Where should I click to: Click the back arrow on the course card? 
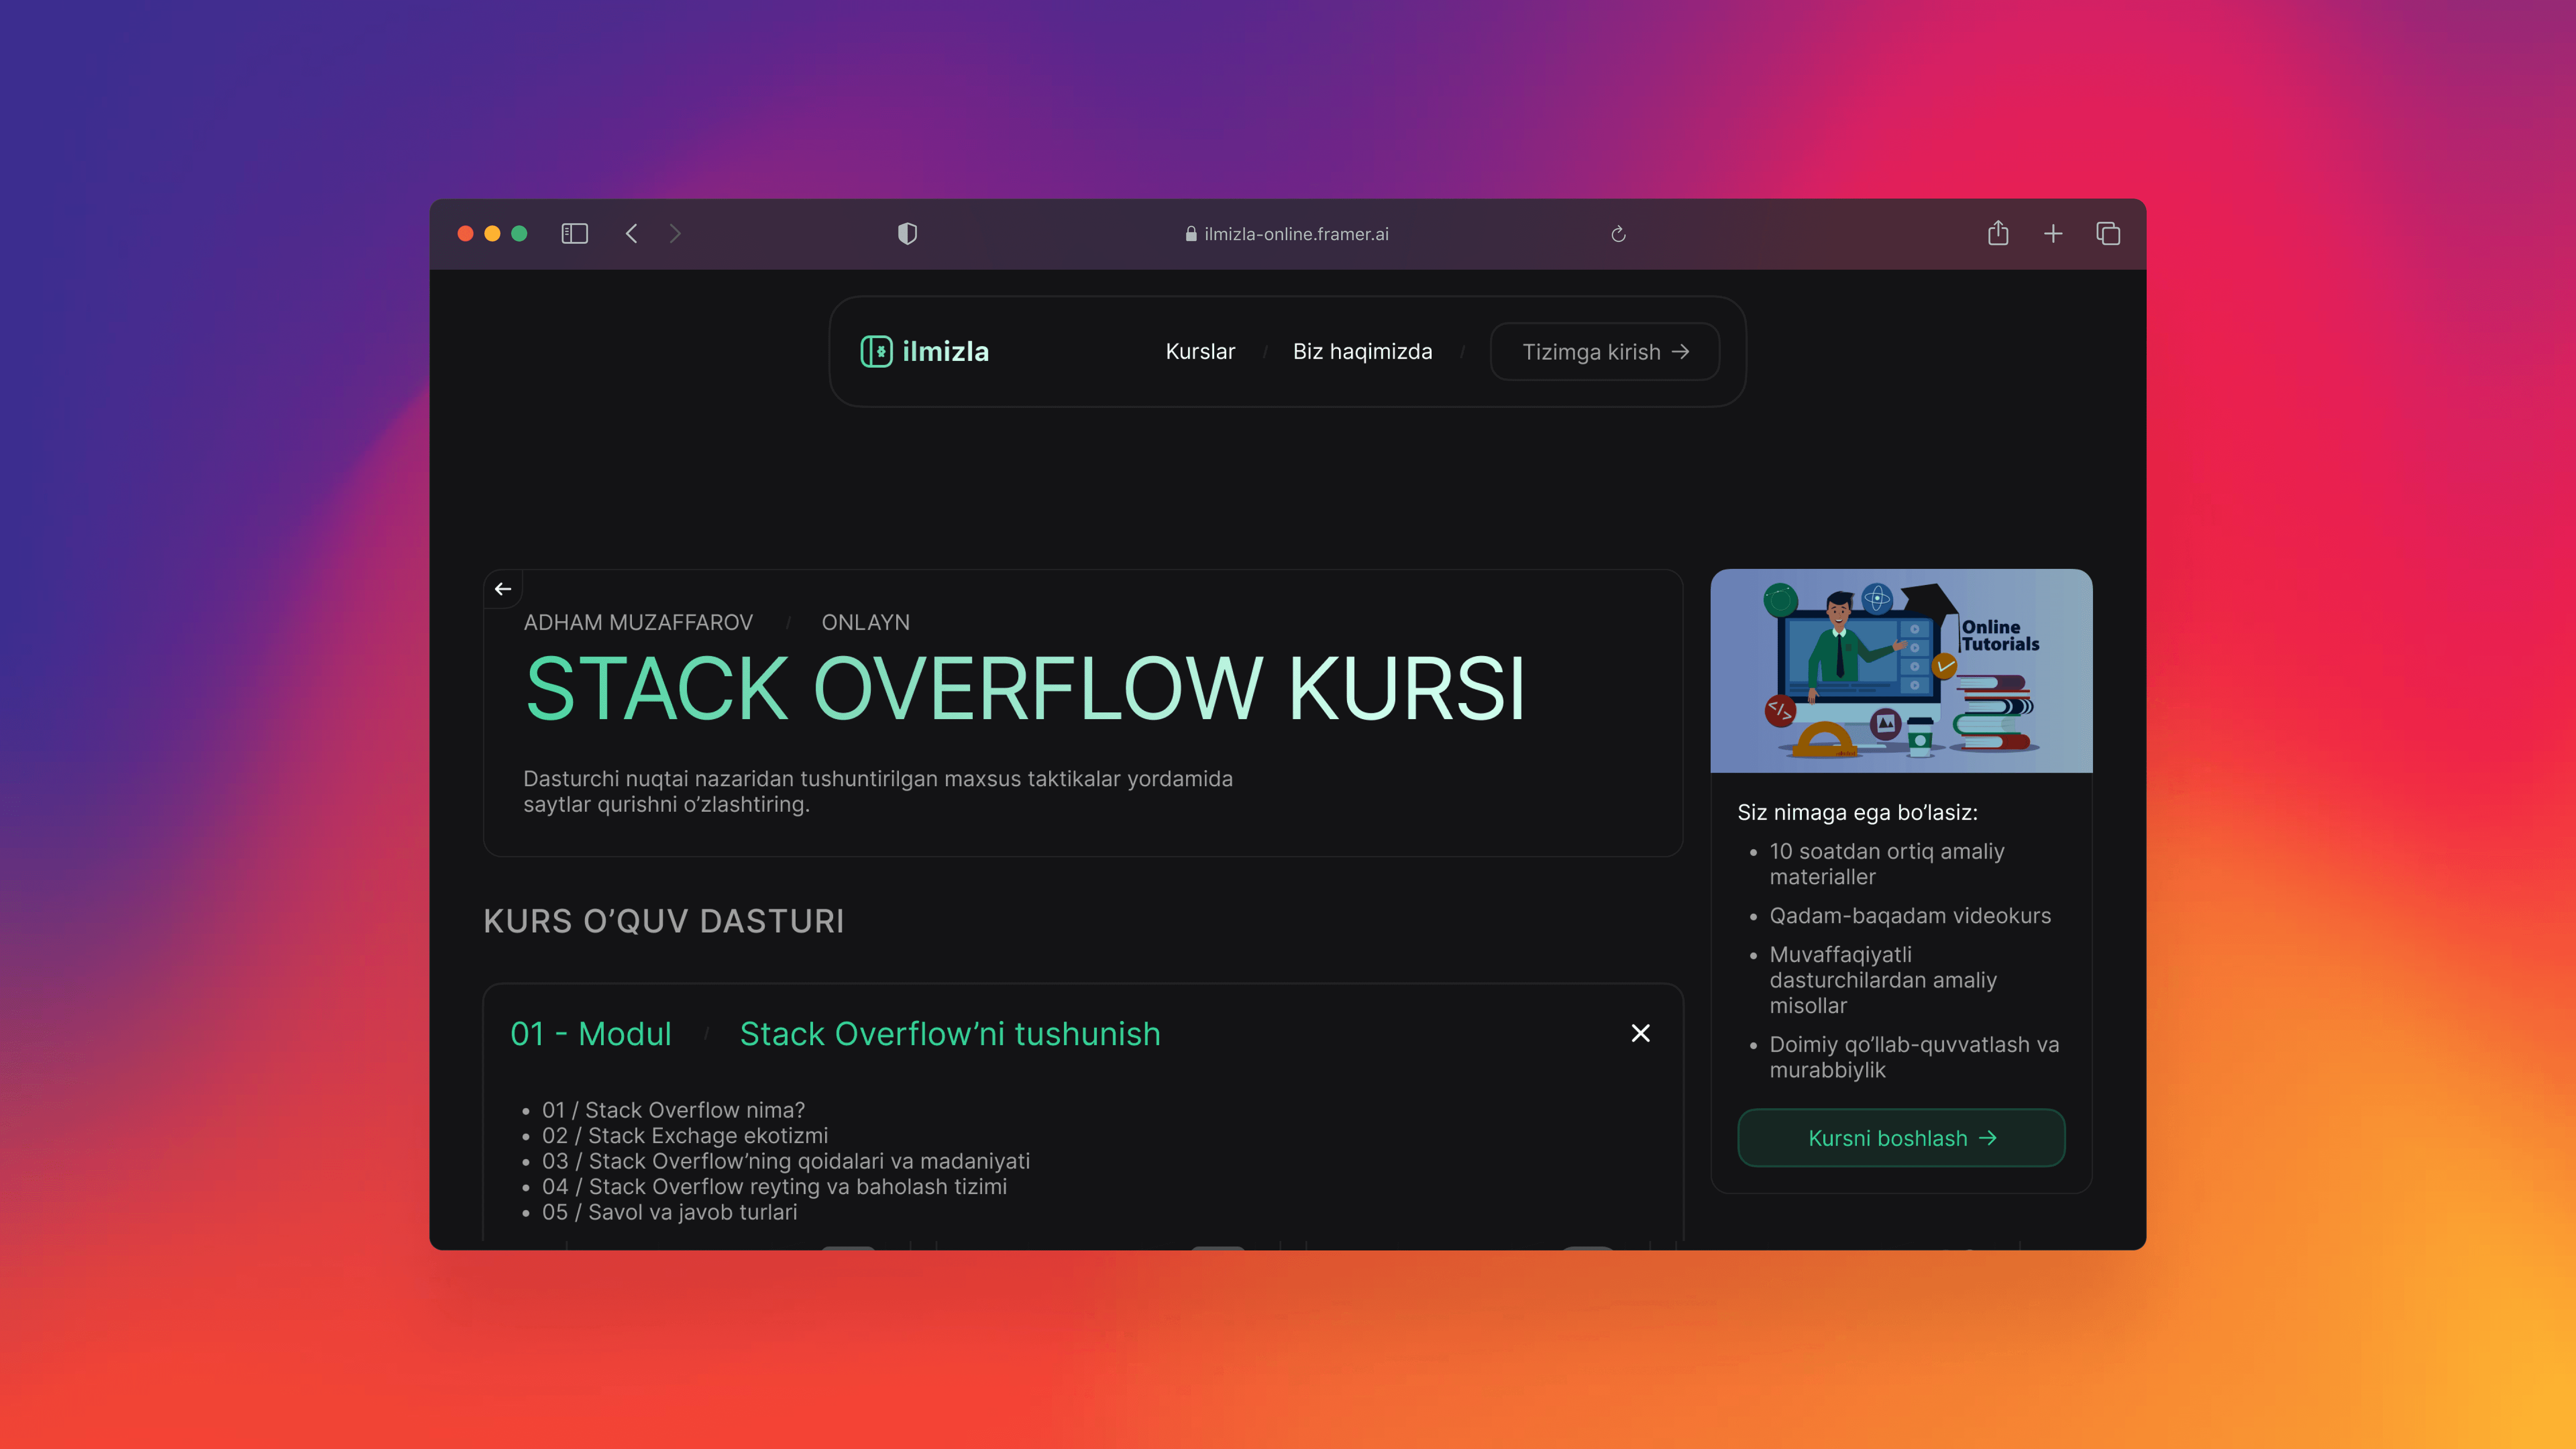503,589
